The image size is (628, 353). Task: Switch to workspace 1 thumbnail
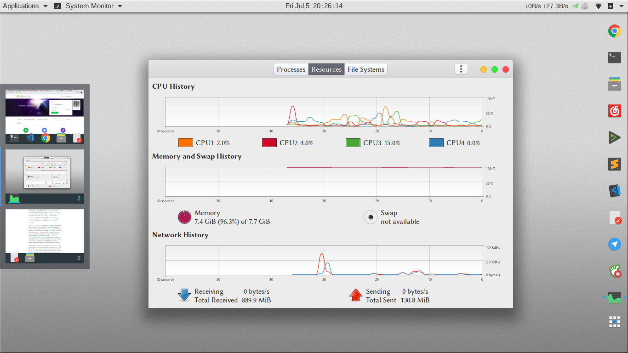point(45,117)
